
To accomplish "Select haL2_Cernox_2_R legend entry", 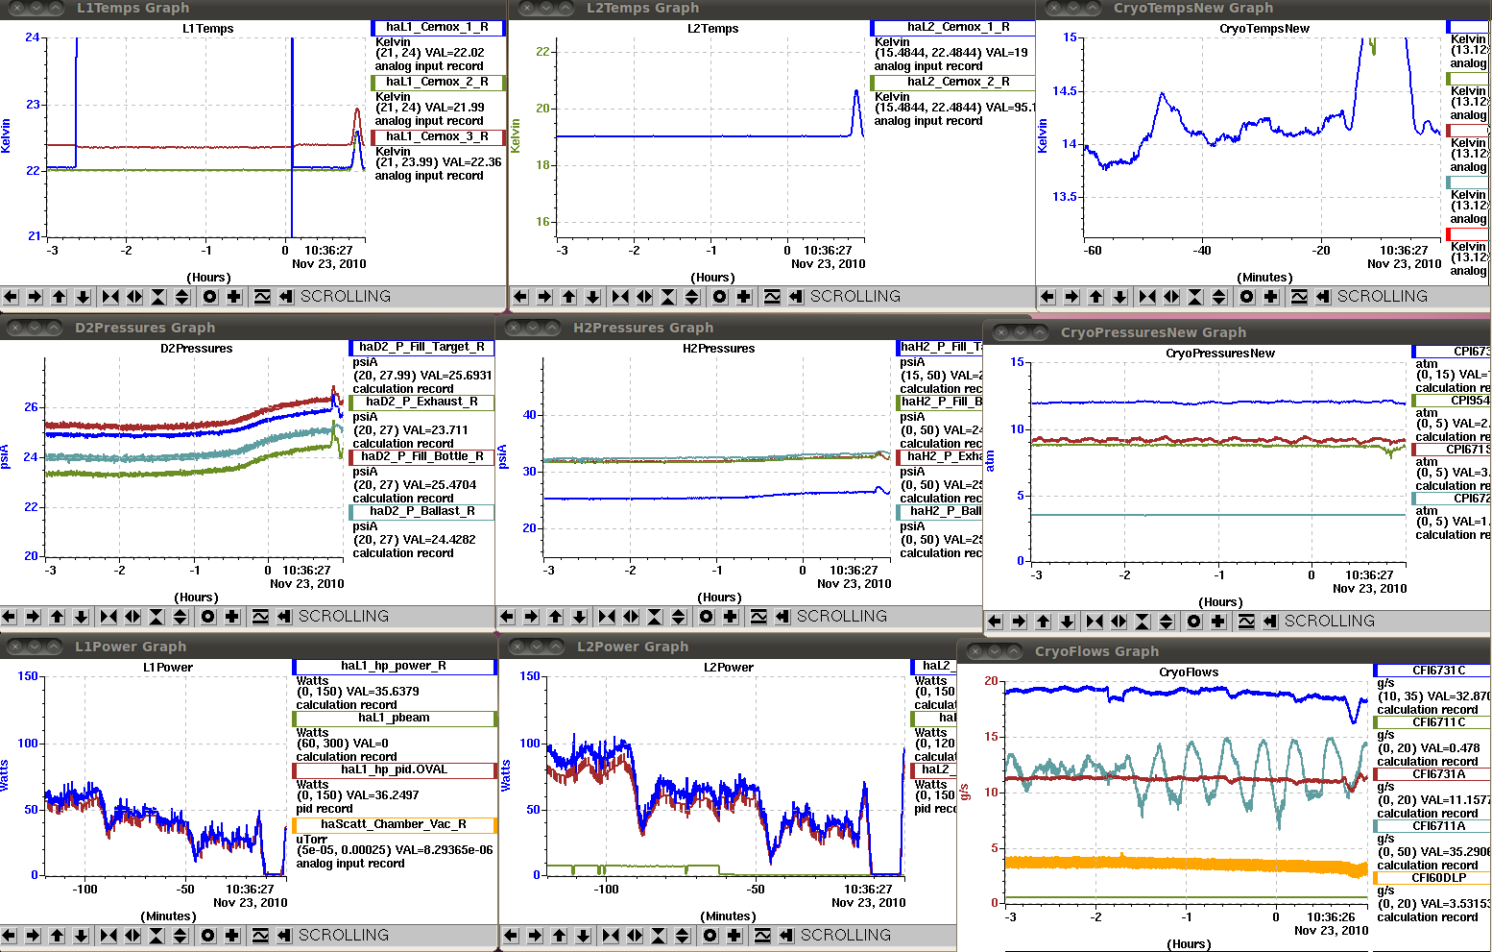I will tap(952, 83).
